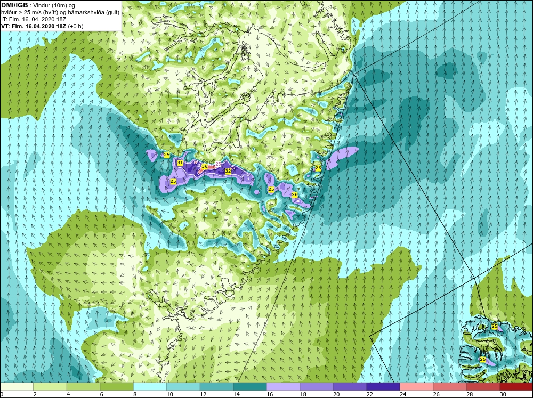Click the DMI/IGB title text
533x398 pixels.
(14, 5)
